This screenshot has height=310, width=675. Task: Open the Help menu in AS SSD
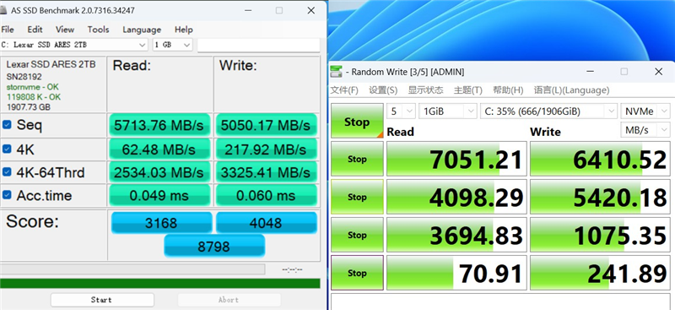(x=183, y=30)
